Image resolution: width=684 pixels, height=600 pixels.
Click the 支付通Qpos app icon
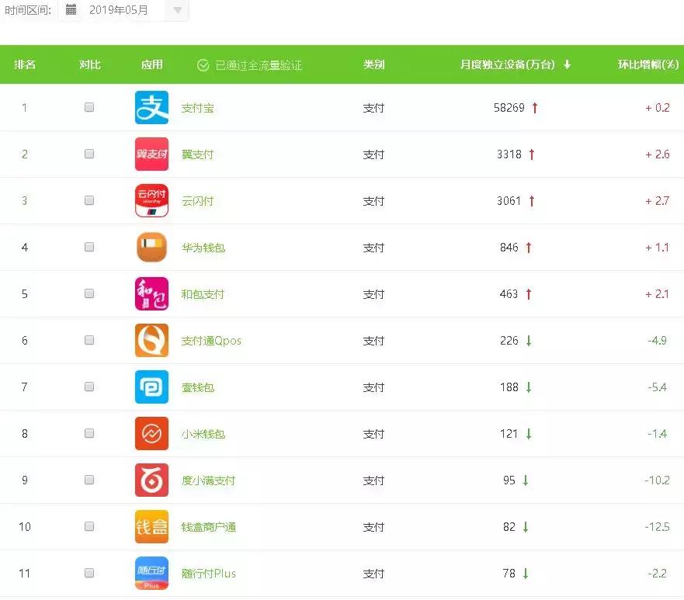[x=151, y=340]
